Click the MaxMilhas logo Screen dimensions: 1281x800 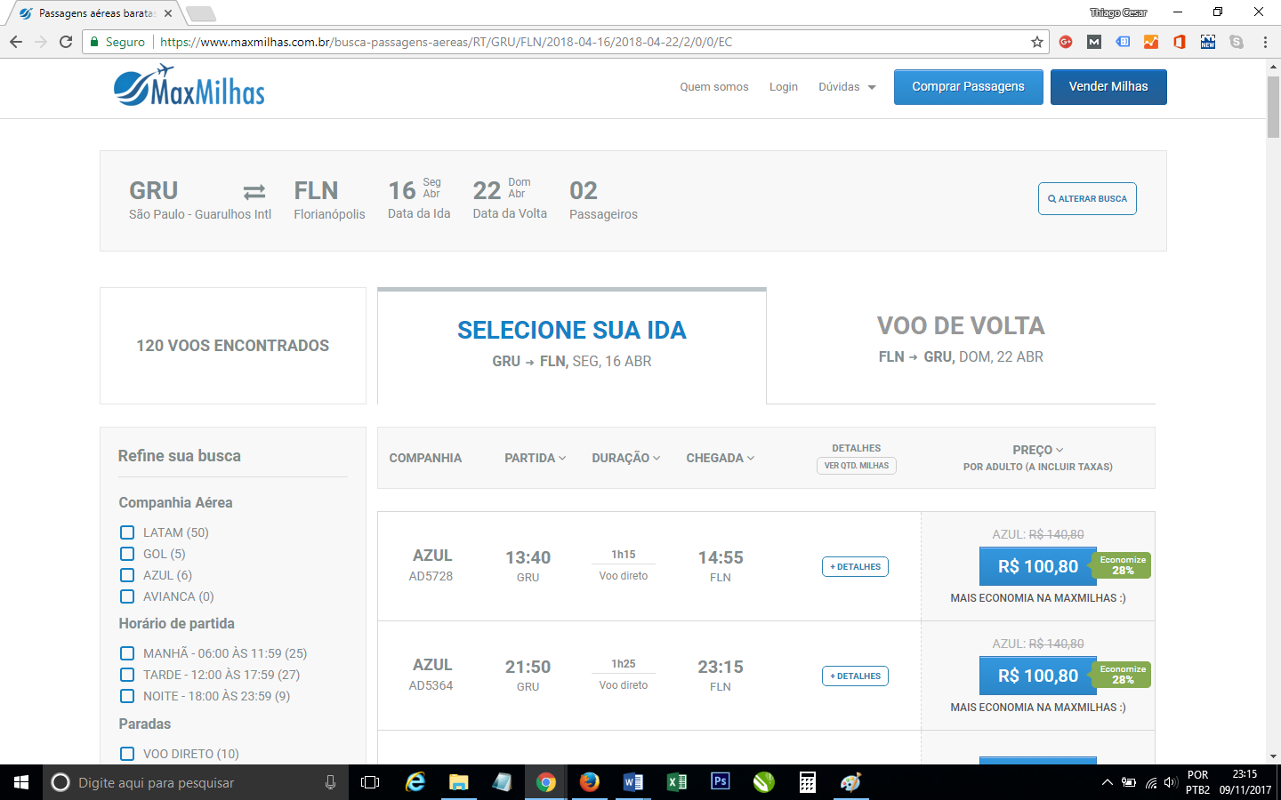[x=189, y=86]
